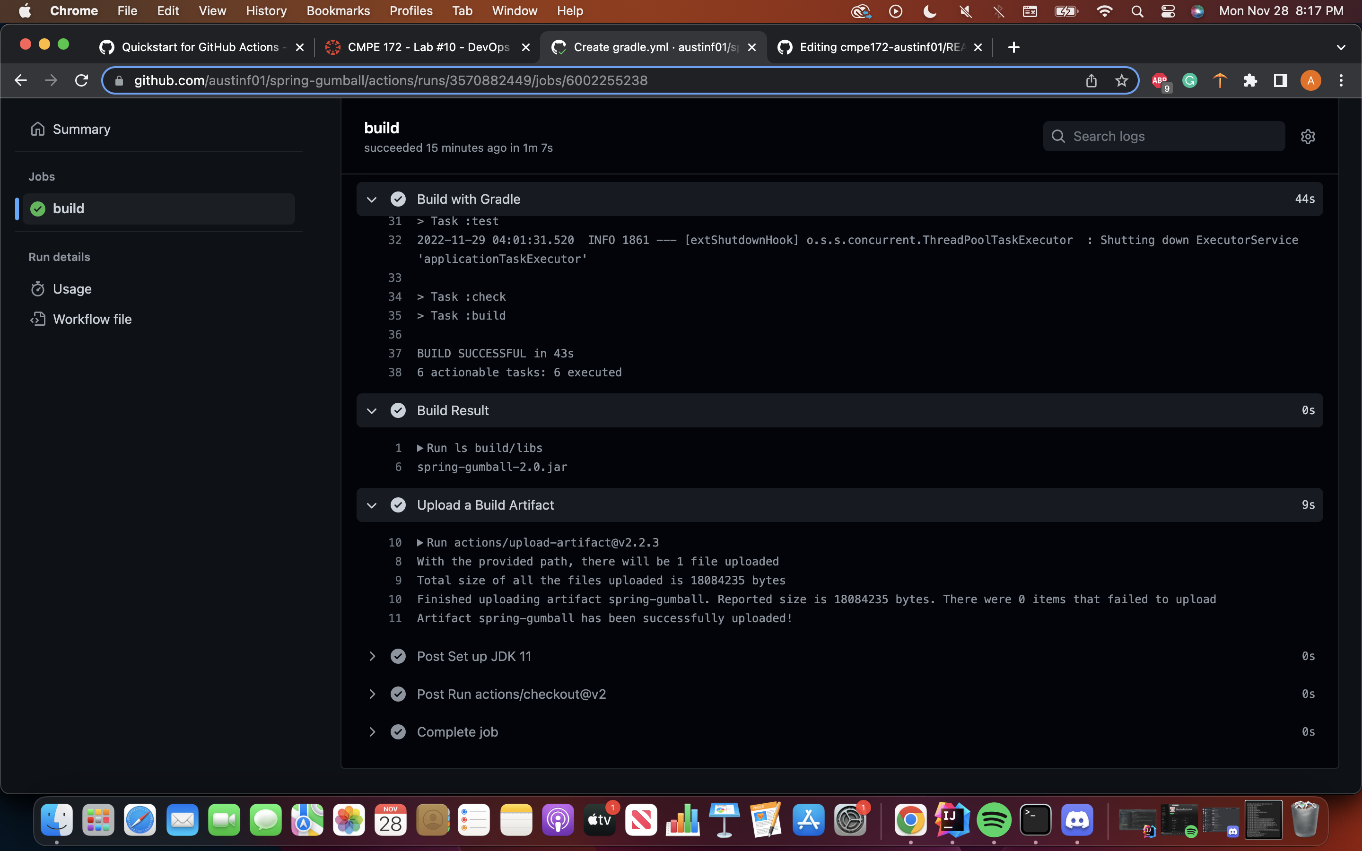Expand the 'Run actions/upload-artifact@v2.2.3' triangle
Viewport: 1362px width, 851px height.
420,543
